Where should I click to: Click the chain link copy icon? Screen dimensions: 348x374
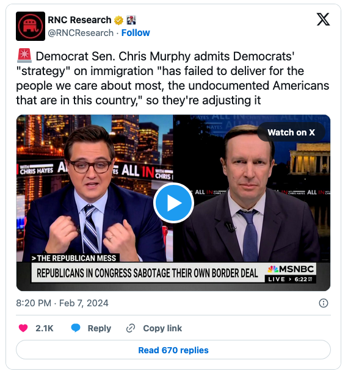tap(131, 328)
